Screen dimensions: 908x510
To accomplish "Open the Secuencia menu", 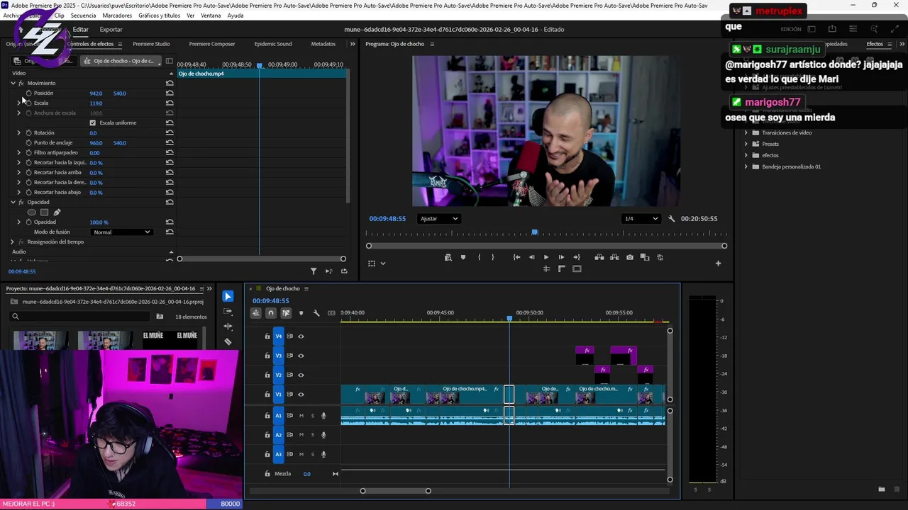I will click(83, 16).
